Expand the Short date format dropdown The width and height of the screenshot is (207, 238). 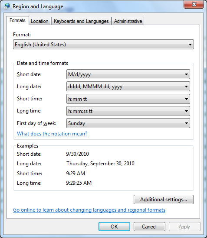[x=128, y=74]
